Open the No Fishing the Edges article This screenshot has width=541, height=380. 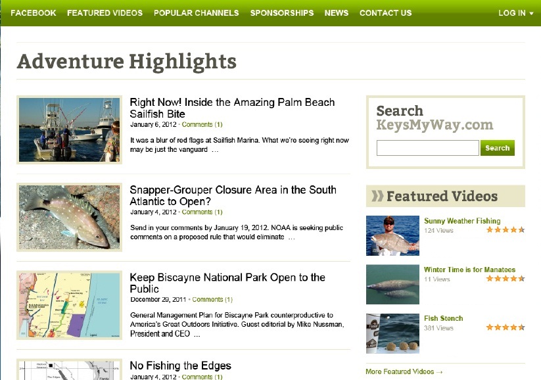click(x=181, y=366)
